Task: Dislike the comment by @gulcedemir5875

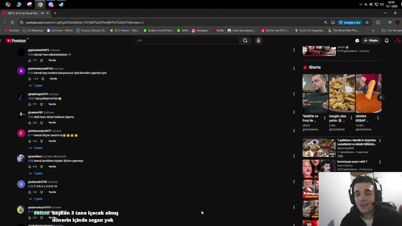Action: (41, 60)
